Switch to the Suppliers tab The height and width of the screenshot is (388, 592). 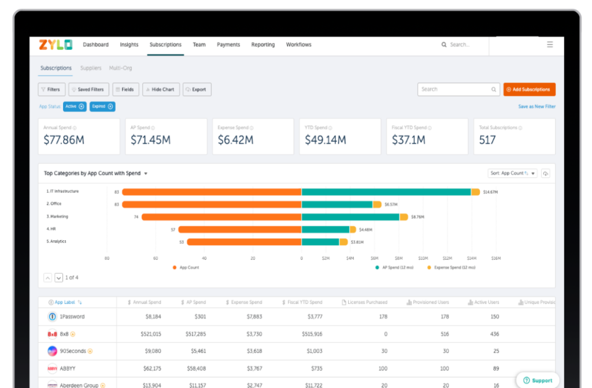[90, 68]
